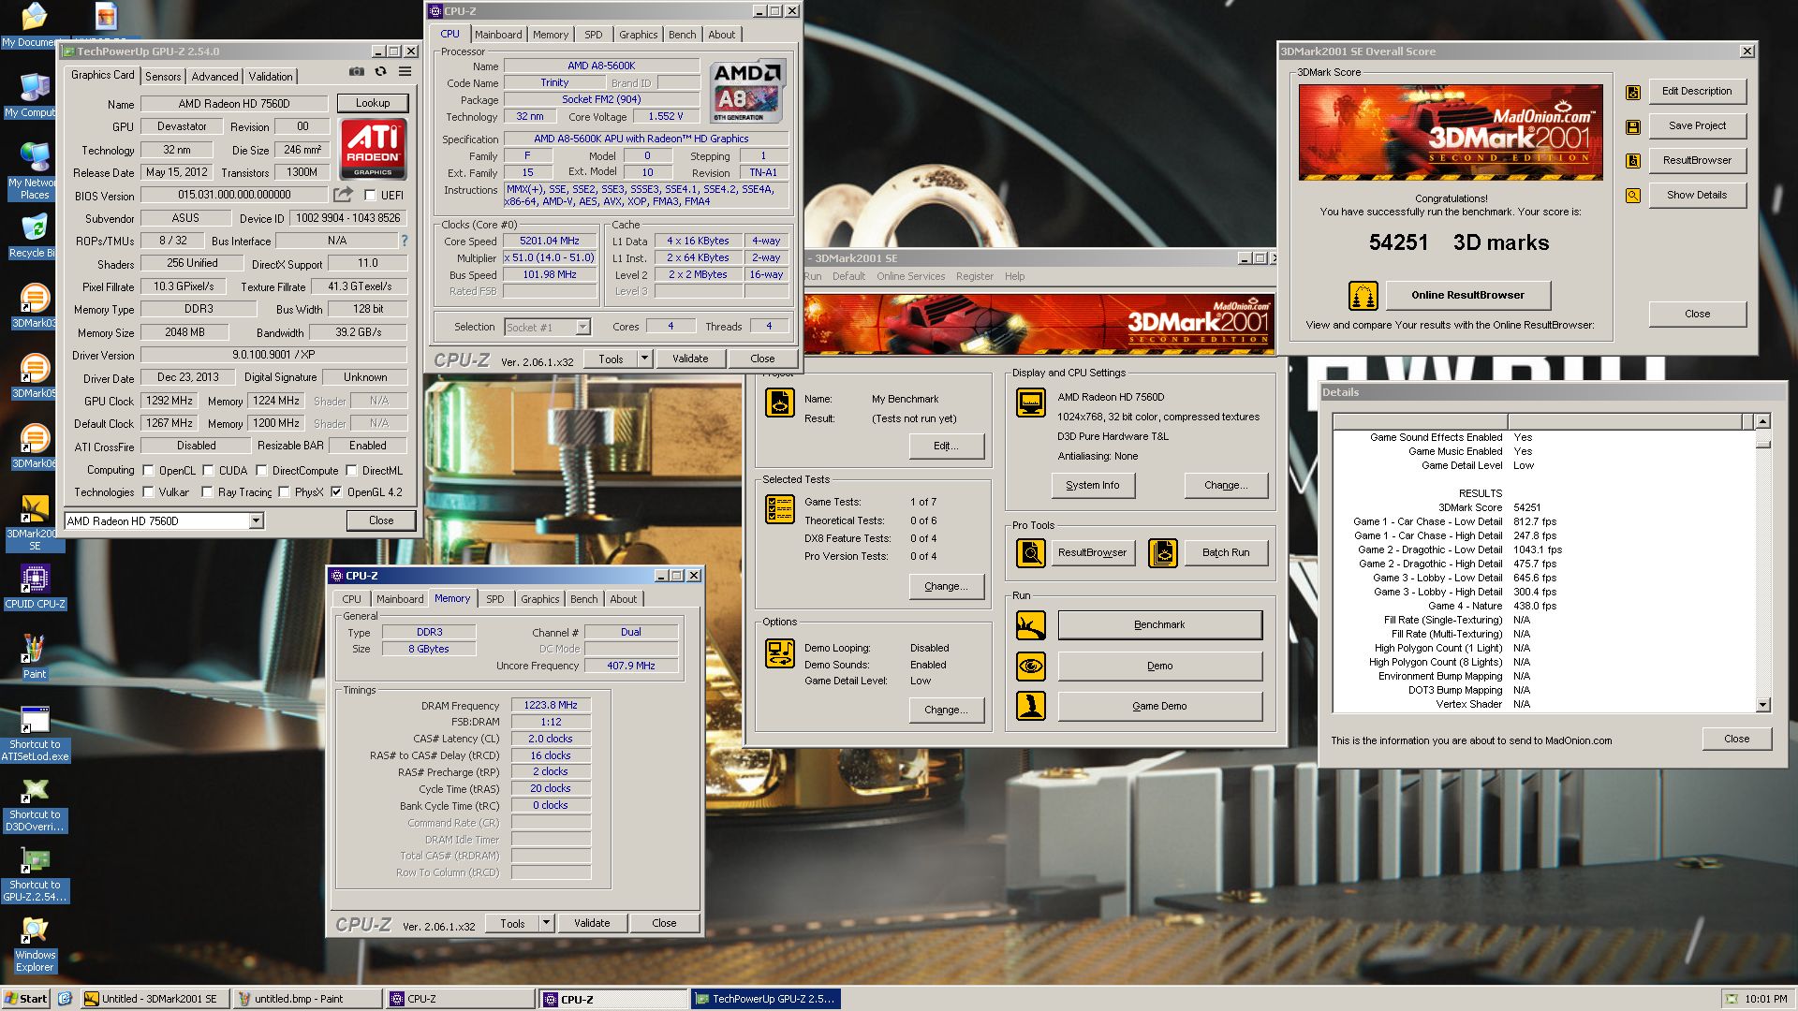Screen dimensions: 1798x1011
Task: Open the SPD tab in Memory CPU-Z window
Action: (494, 599)
